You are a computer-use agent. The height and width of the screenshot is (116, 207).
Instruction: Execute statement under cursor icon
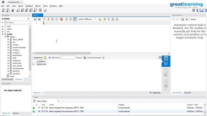tap(49, 19)
